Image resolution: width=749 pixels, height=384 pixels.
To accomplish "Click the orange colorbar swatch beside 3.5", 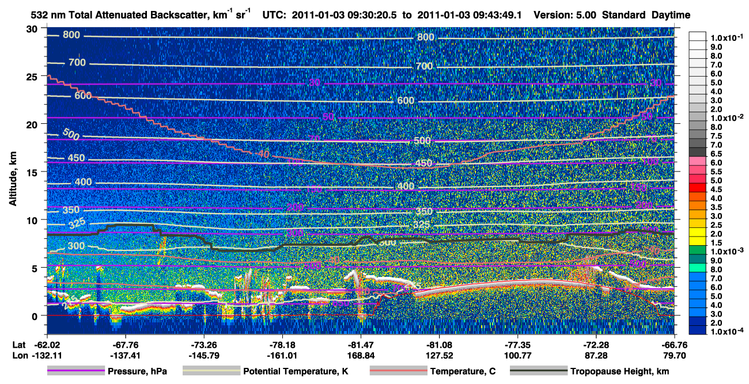I will click(x=698, y=206).
